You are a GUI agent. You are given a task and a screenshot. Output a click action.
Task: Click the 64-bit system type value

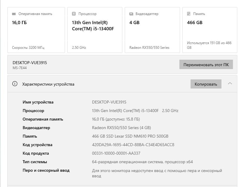tap(142, 162)
